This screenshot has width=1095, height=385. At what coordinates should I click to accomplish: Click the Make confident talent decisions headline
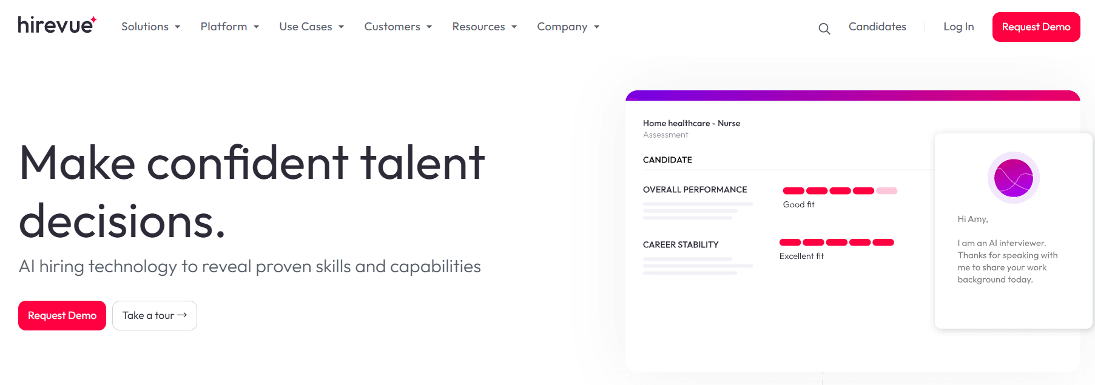[252, 192]
